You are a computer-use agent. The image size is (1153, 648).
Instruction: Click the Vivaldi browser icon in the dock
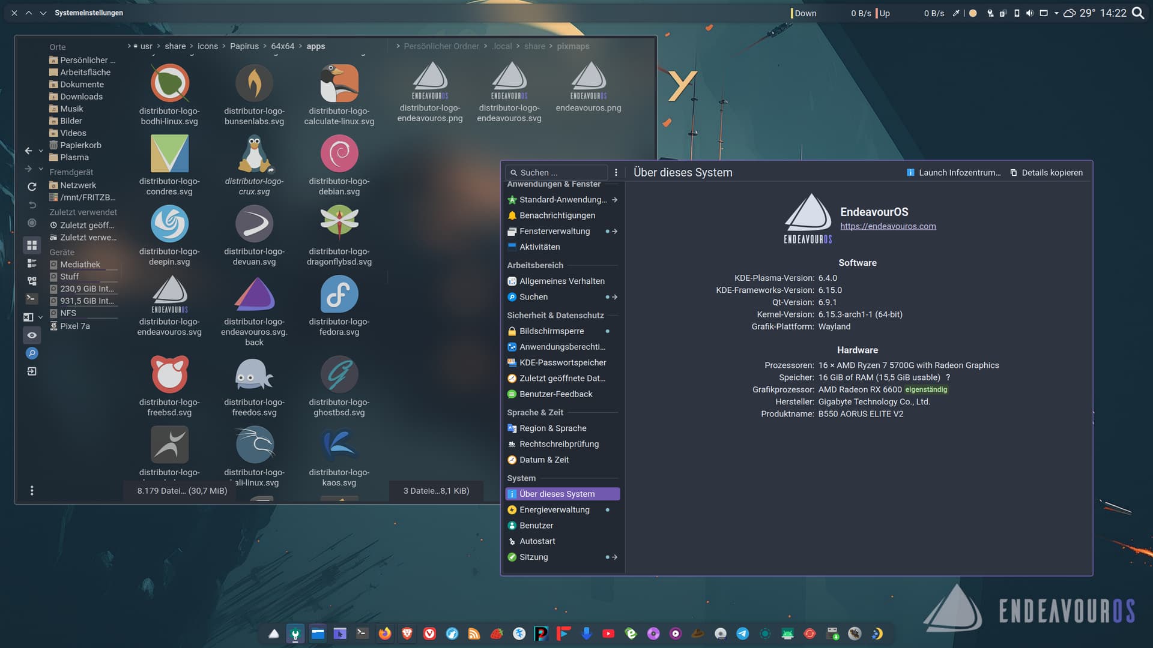pyautogui.click(x=429, y=634)
